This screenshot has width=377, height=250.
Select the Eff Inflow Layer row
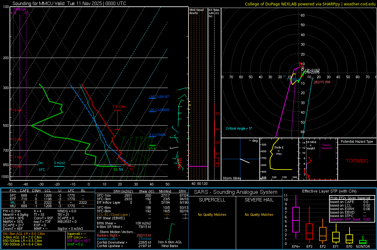142,202
